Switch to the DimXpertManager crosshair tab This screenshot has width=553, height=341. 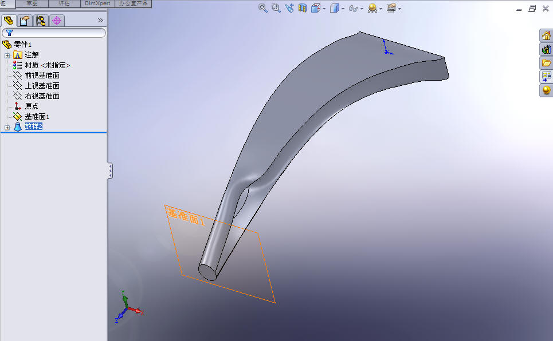[x=56, y=21]
